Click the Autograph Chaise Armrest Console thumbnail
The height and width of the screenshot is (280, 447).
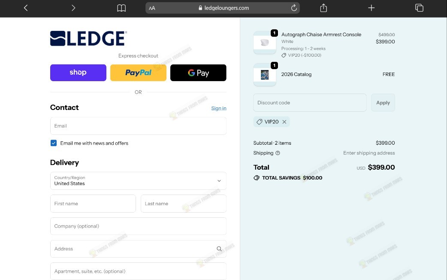(x=265, y=43)
